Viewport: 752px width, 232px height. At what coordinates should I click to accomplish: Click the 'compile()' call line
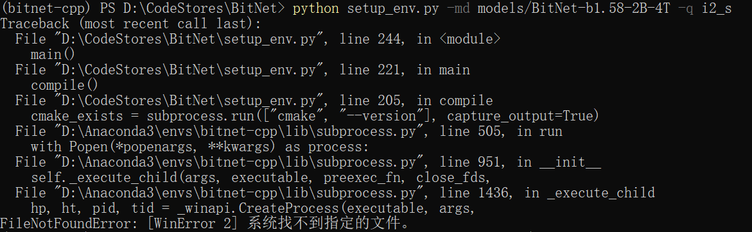[64, 86]
